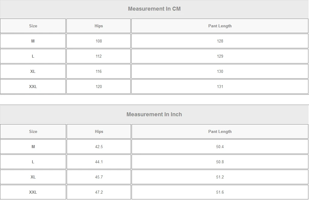
Task: Select the 44.1 hips value
Action: tap(99, 162)
